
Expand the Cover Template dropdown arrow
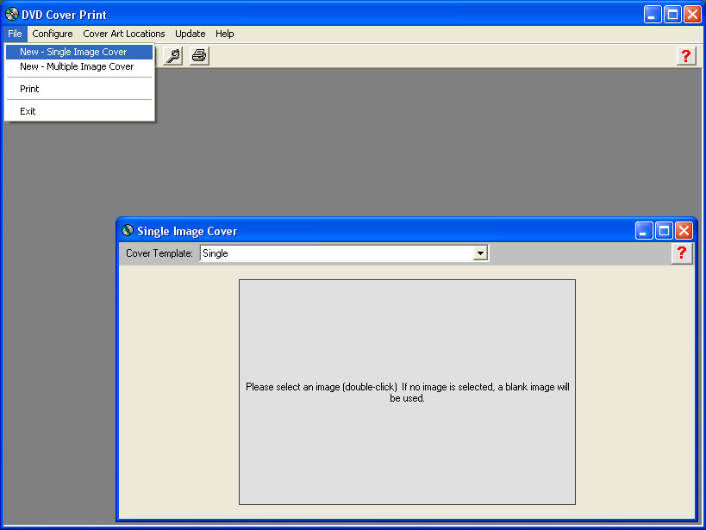click(481, 253)
